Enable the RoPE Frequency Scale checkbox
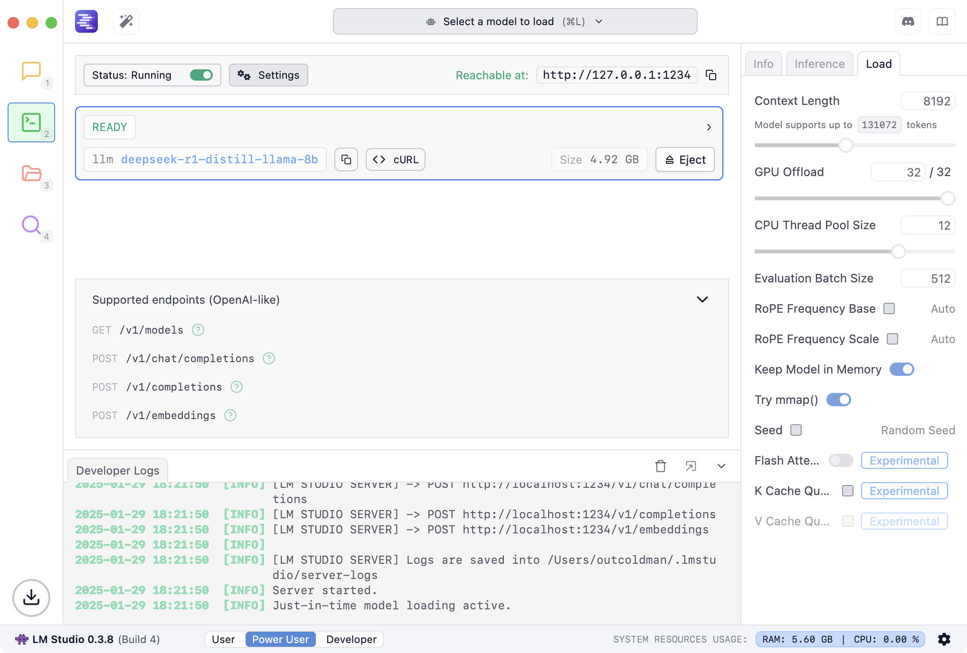Viewport: 967px width, 653px height. pyautogui.click(x=892, y=339)
